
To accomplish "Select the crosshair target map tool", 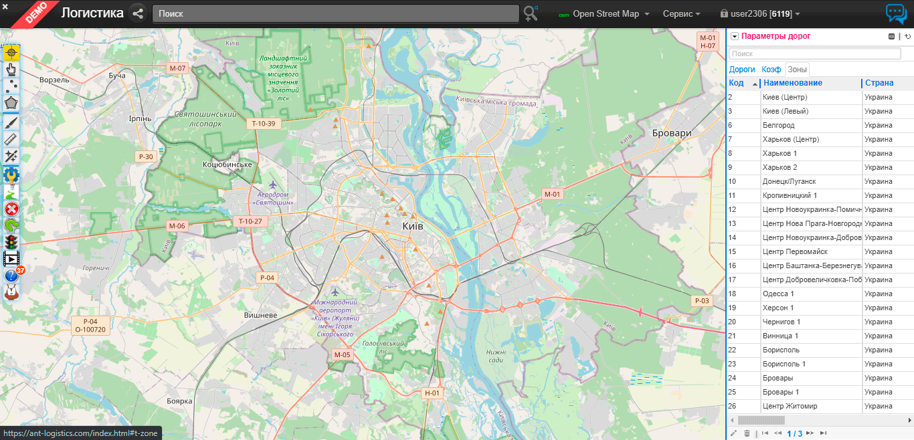I will pos(11,52).
